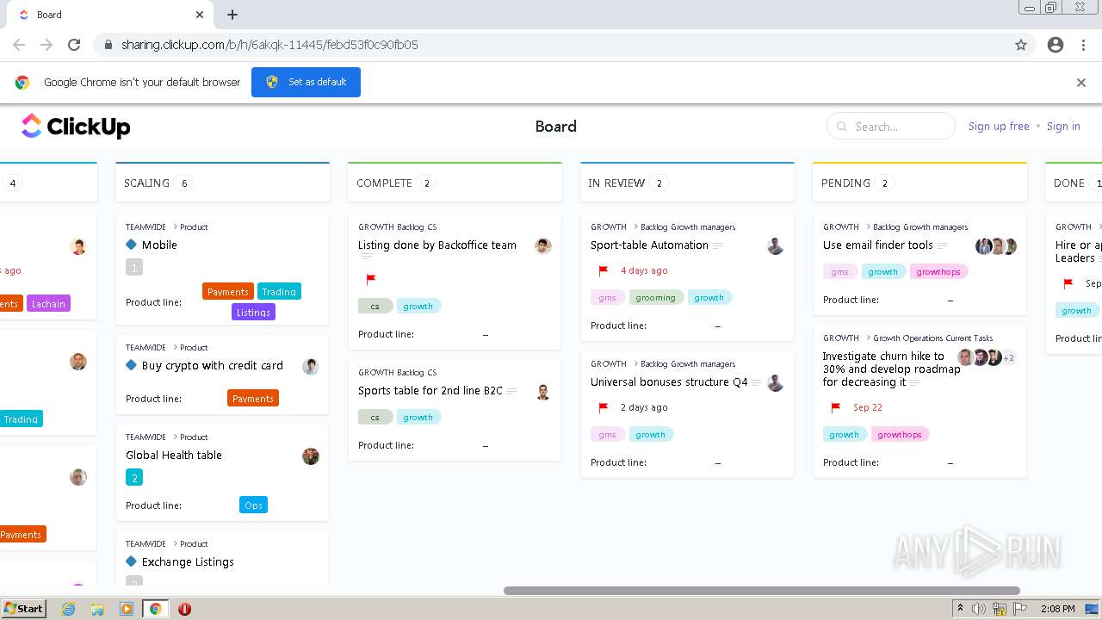Image resolution: width=1102 pixels, height=620 pixels.
Task: Open Chrome three-dot menu
Action: pyautogui.click(x=1083, y=45)
